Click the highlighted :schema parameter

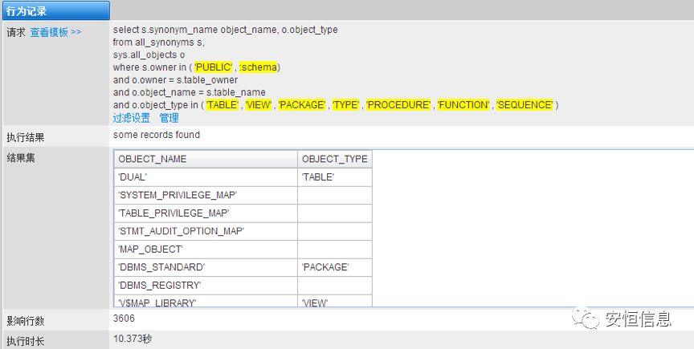258,67
